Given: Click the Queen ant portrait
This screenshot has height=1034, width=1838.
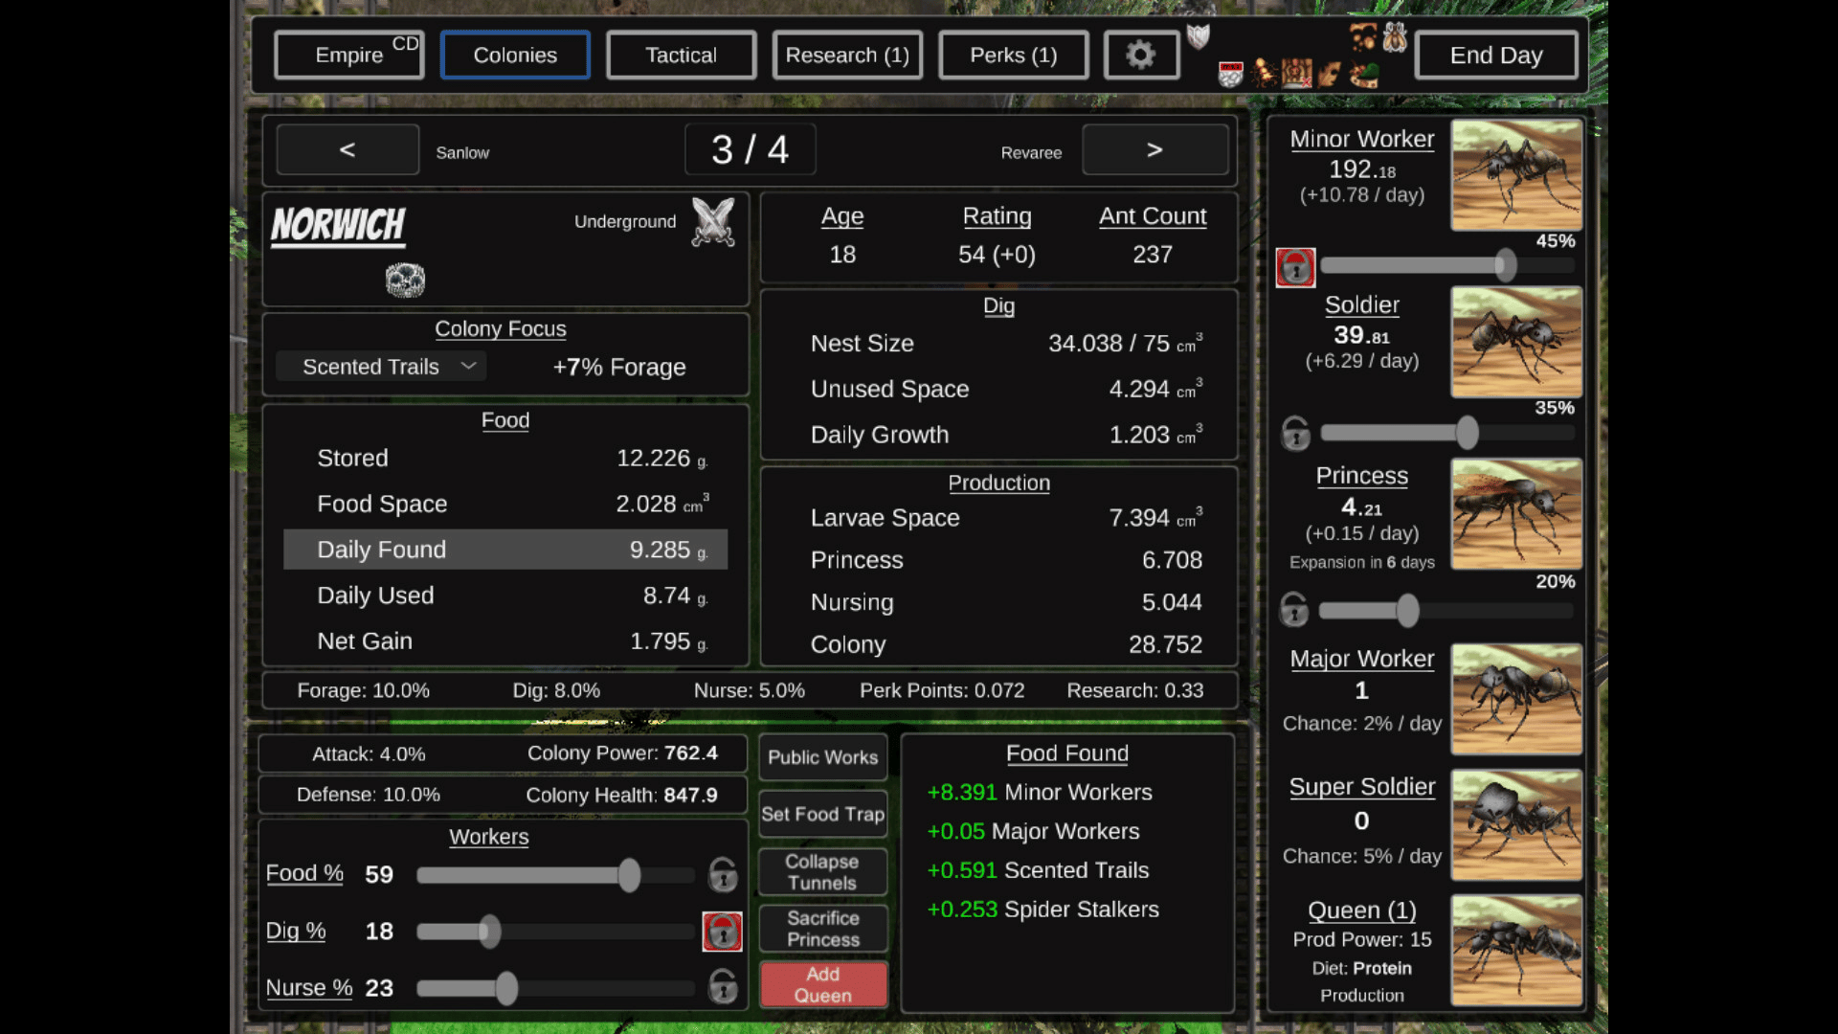Looking at the screenshot, I should tap(1515, 950).
